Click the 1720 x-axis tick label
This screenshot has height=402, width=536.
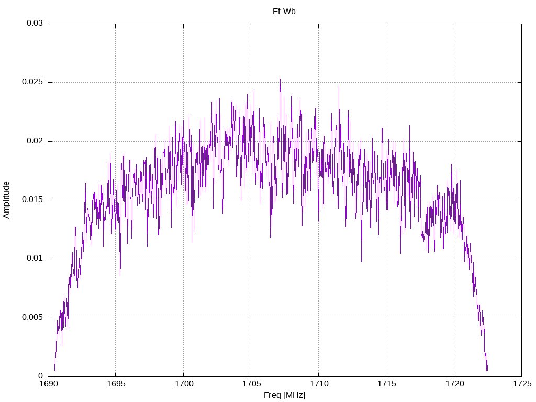click(454, 384)
